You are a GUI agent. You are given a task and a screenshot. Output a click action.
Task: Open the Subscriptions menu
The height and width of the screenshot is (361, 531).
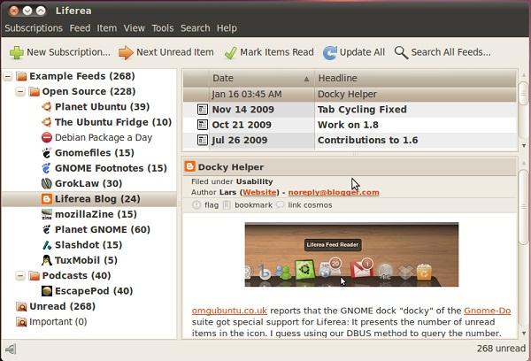[x=34, y=28]
